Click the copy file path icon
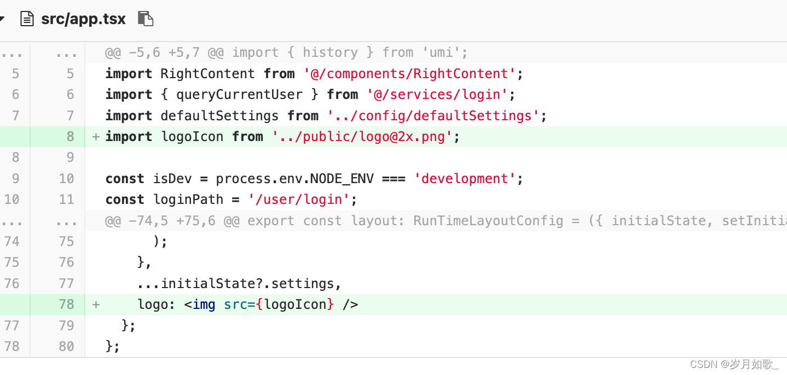The height and width of the screenshot is (375, 787). pos(145,19)
